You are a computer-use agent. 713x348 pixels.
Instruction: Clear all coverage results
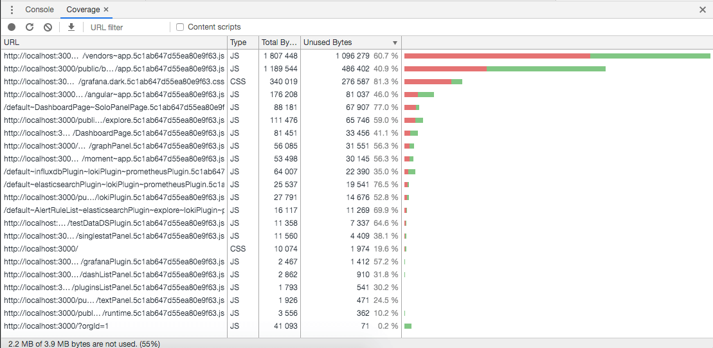pyautogui.click(x=48, y=27)
